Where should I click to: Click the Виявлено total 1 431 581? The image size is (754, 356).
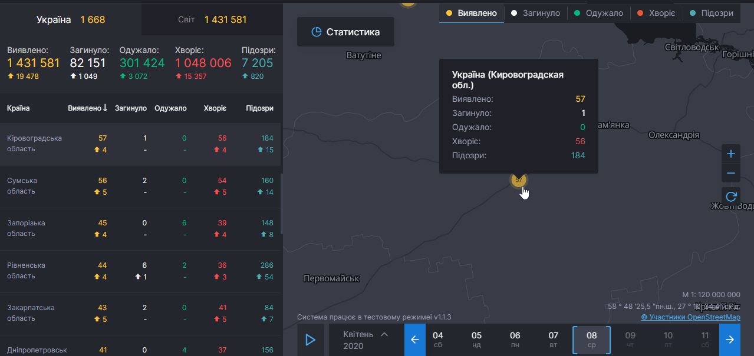pos(34,63)
